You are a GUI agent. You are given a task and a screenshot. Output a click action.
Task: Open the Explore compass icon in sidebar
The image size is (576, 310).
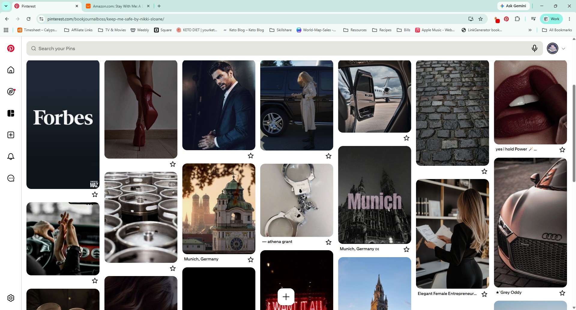(11, 92)
